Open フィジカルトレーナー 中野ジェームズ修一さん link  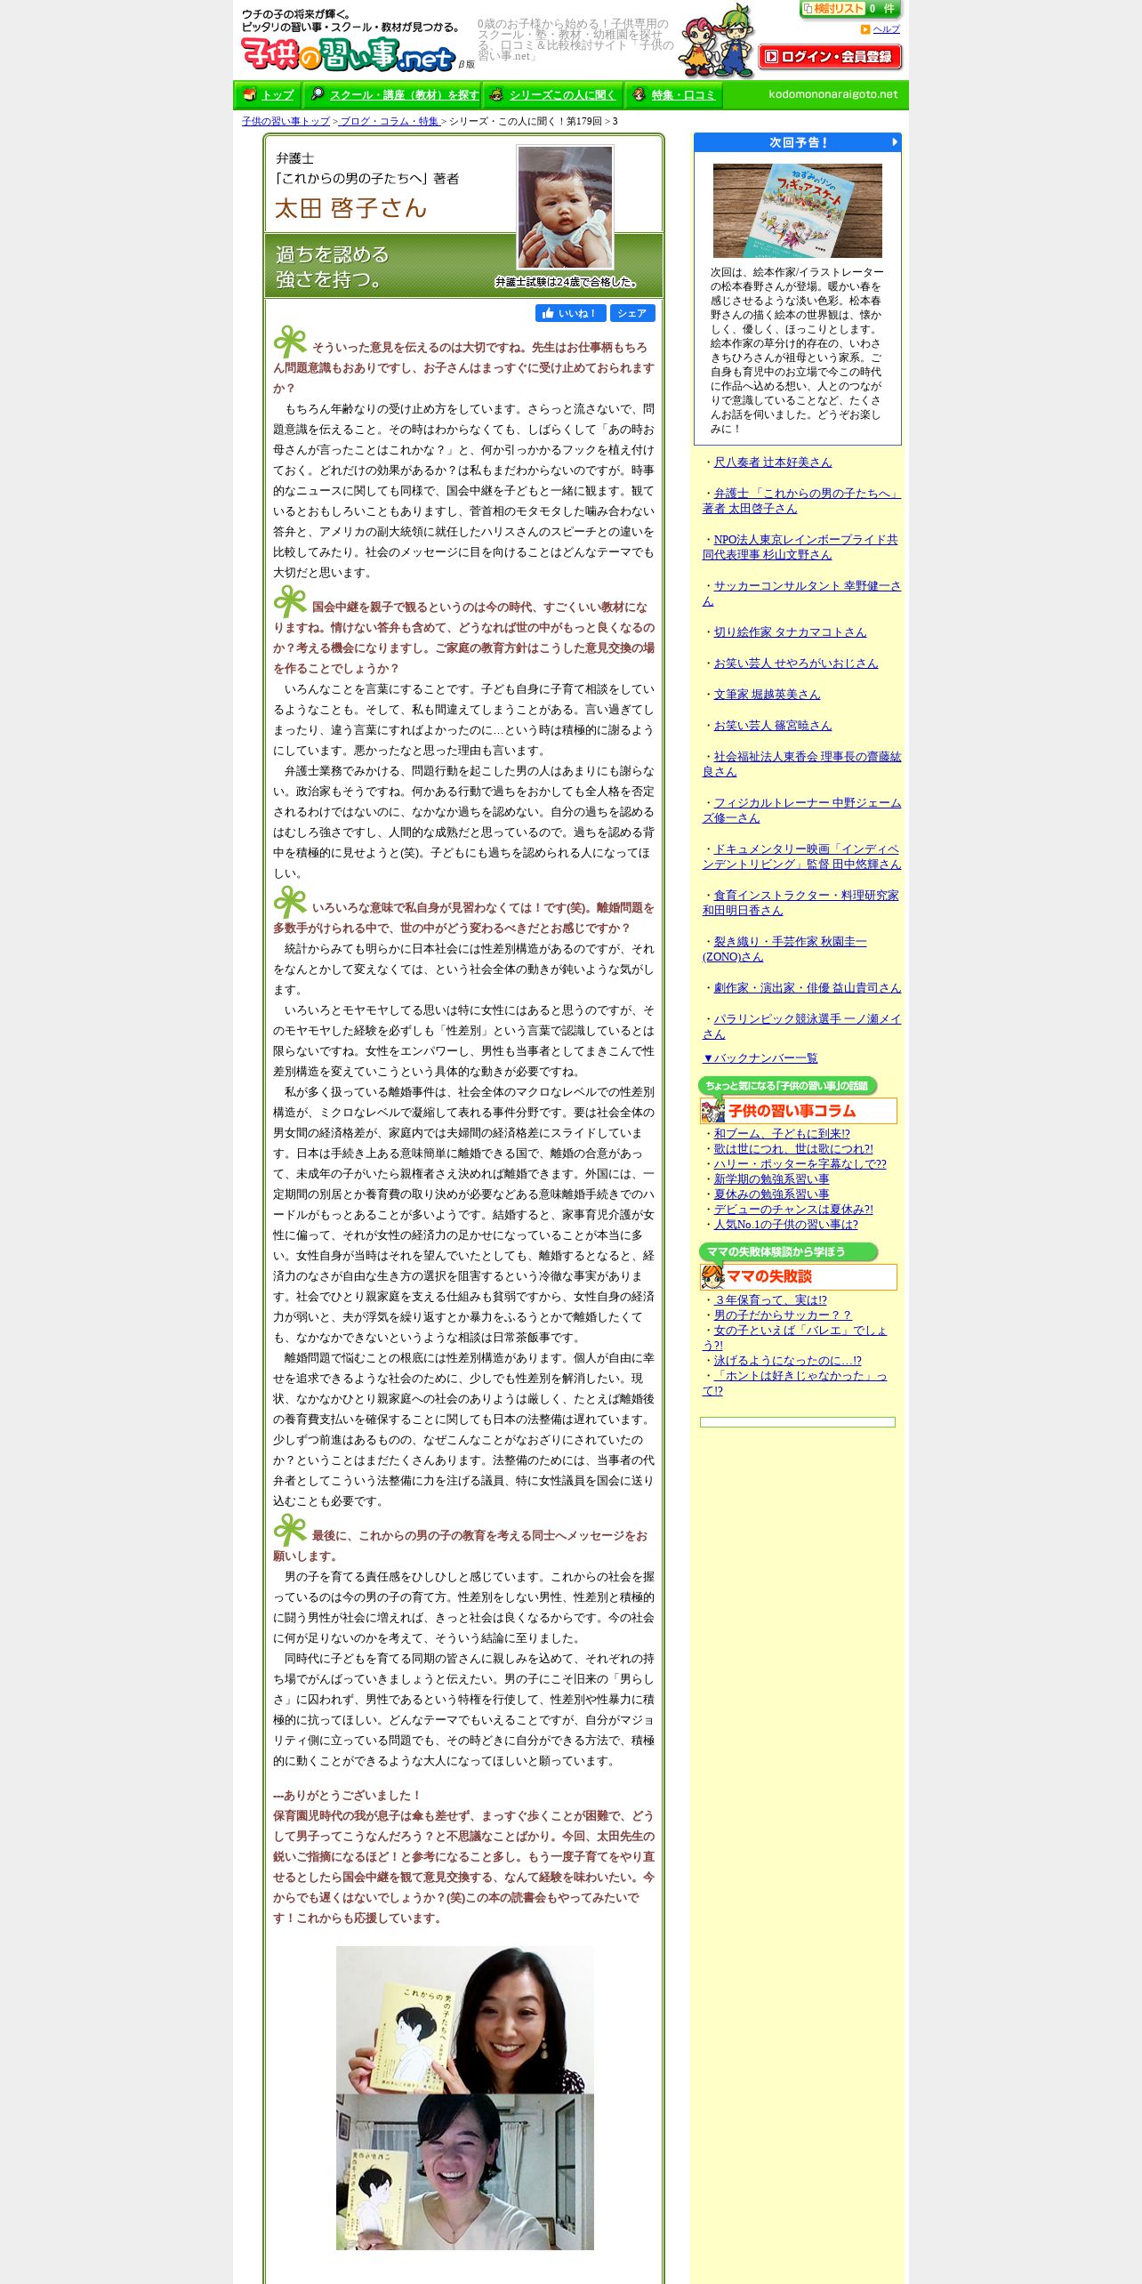pos(801,810)
